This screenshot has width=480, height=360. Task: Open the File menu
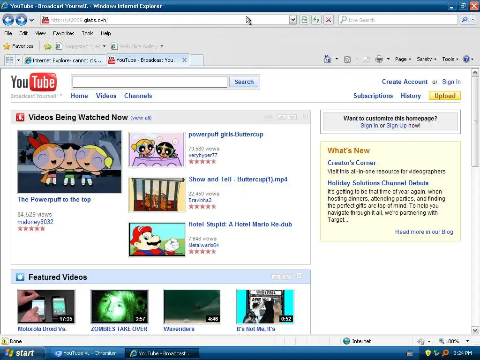[x=8, y=33]
